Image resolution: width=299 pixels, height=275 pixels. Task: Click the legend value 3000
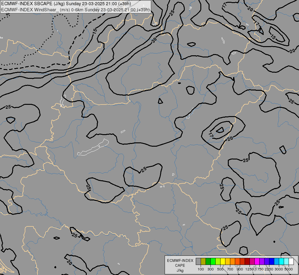(x=279, y=269)
